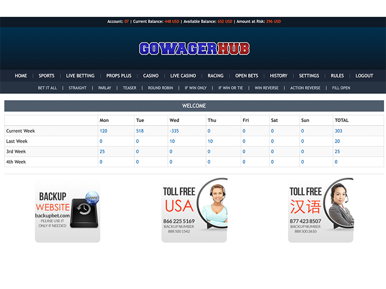Click the Available Balance amount 652 USD

click(x=225, y=21)
